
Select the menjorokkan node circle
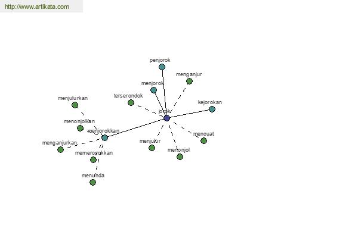[x=104, y=137]
